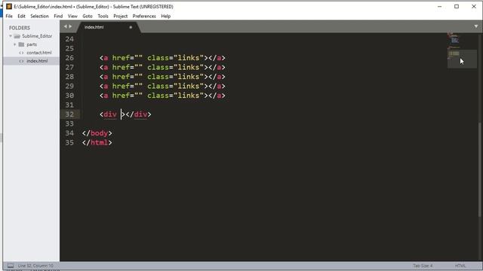The height and width of the screenshot is (271, 483).
Task: Click line number 24 in gutter
Action: tap(69, 39)
